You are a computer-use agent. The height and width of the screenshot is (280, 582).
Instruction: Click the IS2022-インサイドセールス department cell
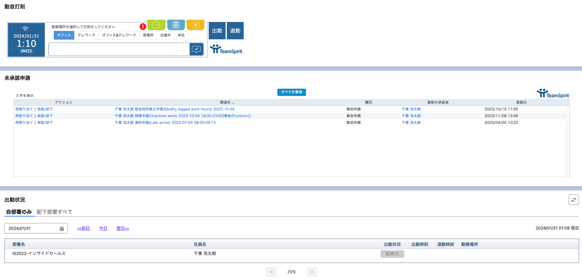pos(39,253)
